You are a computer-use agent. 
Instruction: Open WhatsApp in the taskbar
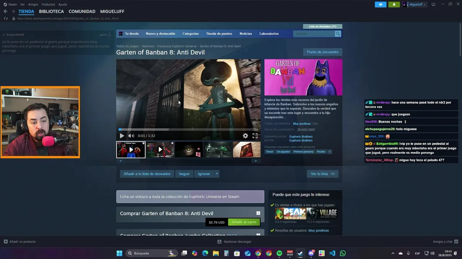(343, 253)
